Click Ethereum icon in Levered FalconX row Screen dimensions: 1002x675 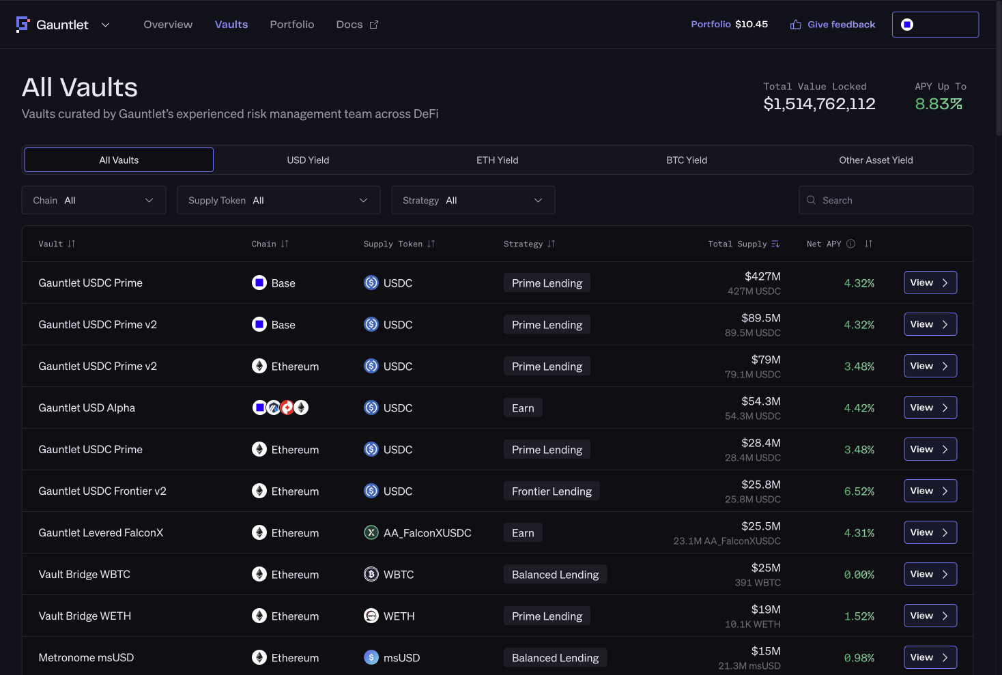pos(259,532)
